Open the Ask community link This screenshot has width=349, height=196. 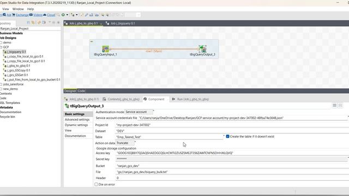[9, 15]
